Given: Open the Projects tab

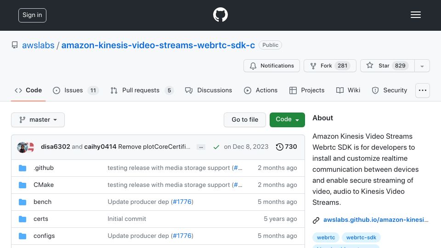Looking at the screenshot, I should 307,90.
